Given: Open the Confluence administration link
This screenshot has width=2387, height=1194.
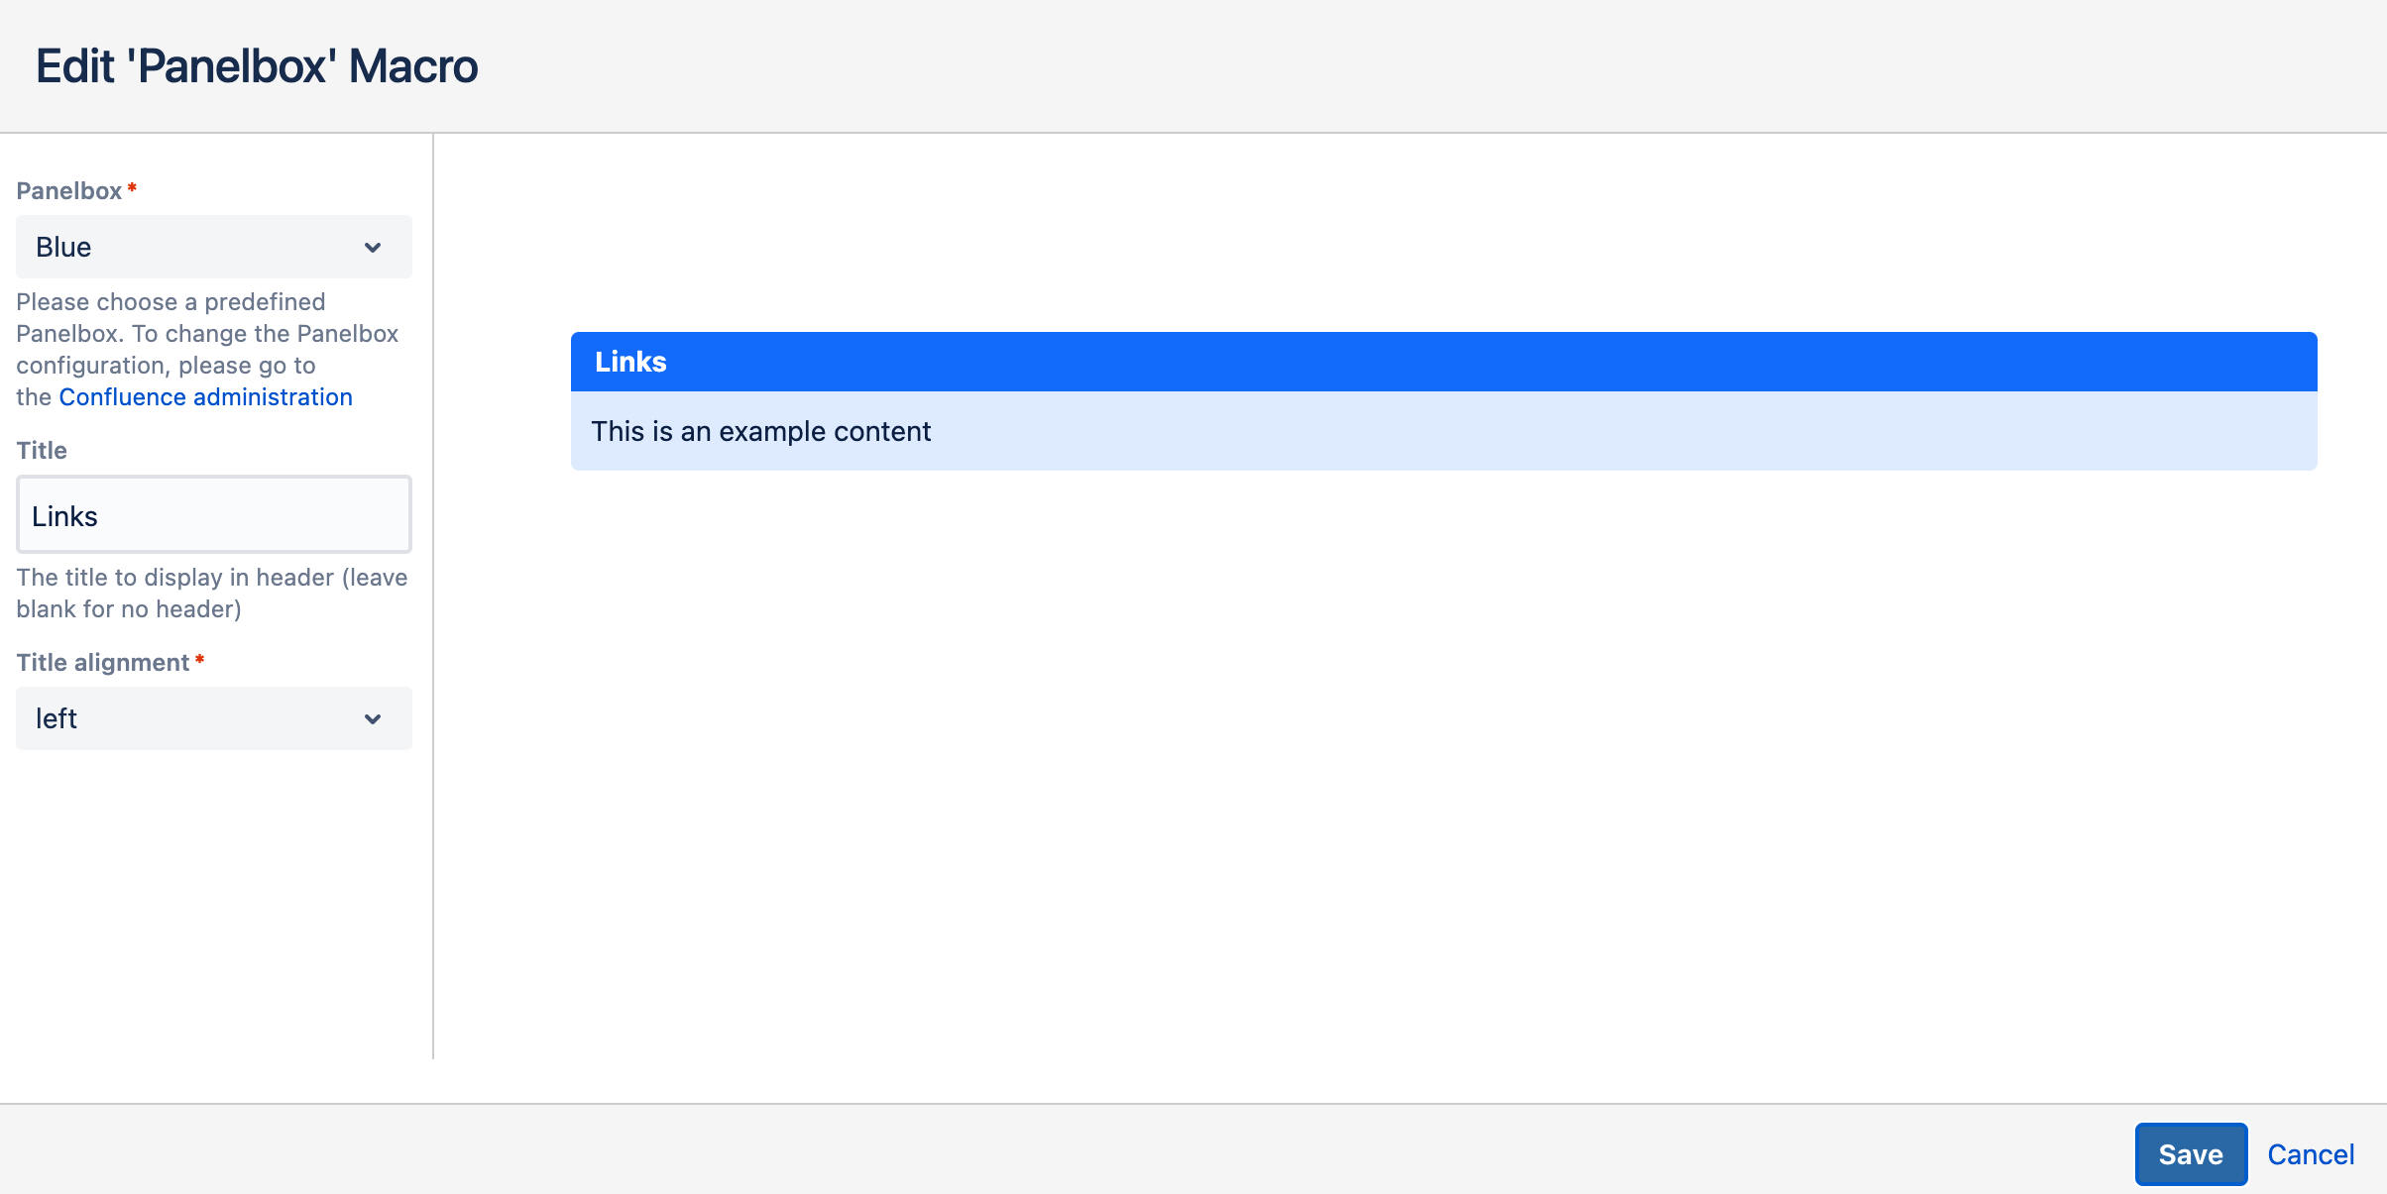Looking at the screenshot, I should coord(205,397).
